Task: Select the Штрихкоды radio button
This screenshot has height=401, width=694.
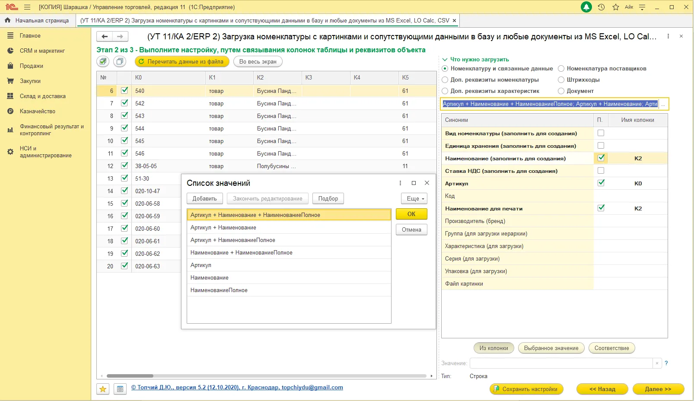Action: [x=561, y=80]
